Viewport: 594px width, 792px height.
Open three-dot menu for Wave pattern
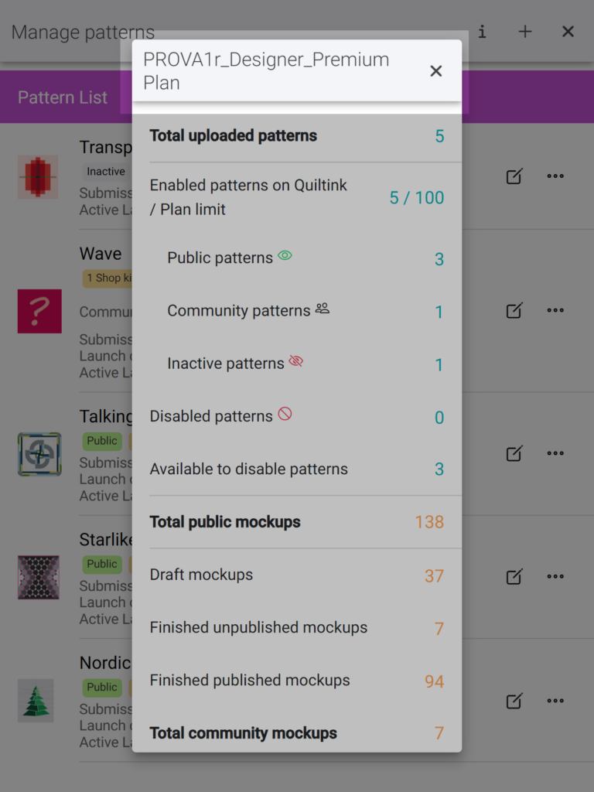pos(555,310)
